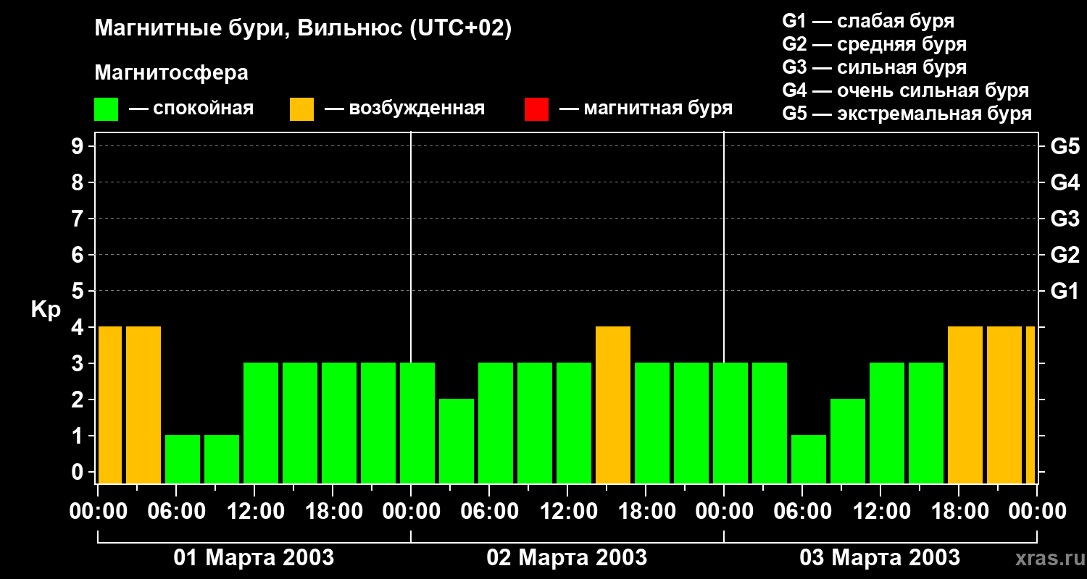Click the orange 'возбужденная' legend swatch
Screen dimensions: 1087x579
301,109
